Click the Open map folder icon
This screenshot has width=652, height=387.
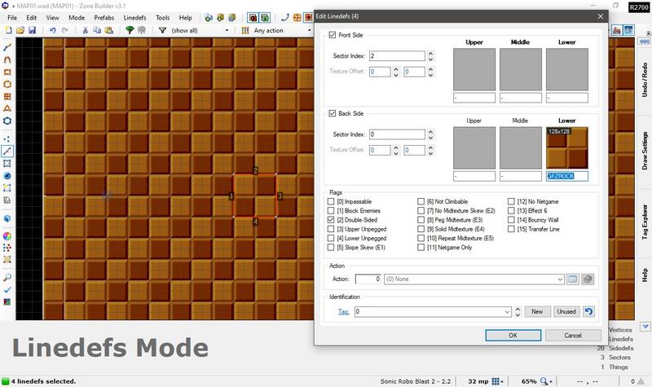20,30
